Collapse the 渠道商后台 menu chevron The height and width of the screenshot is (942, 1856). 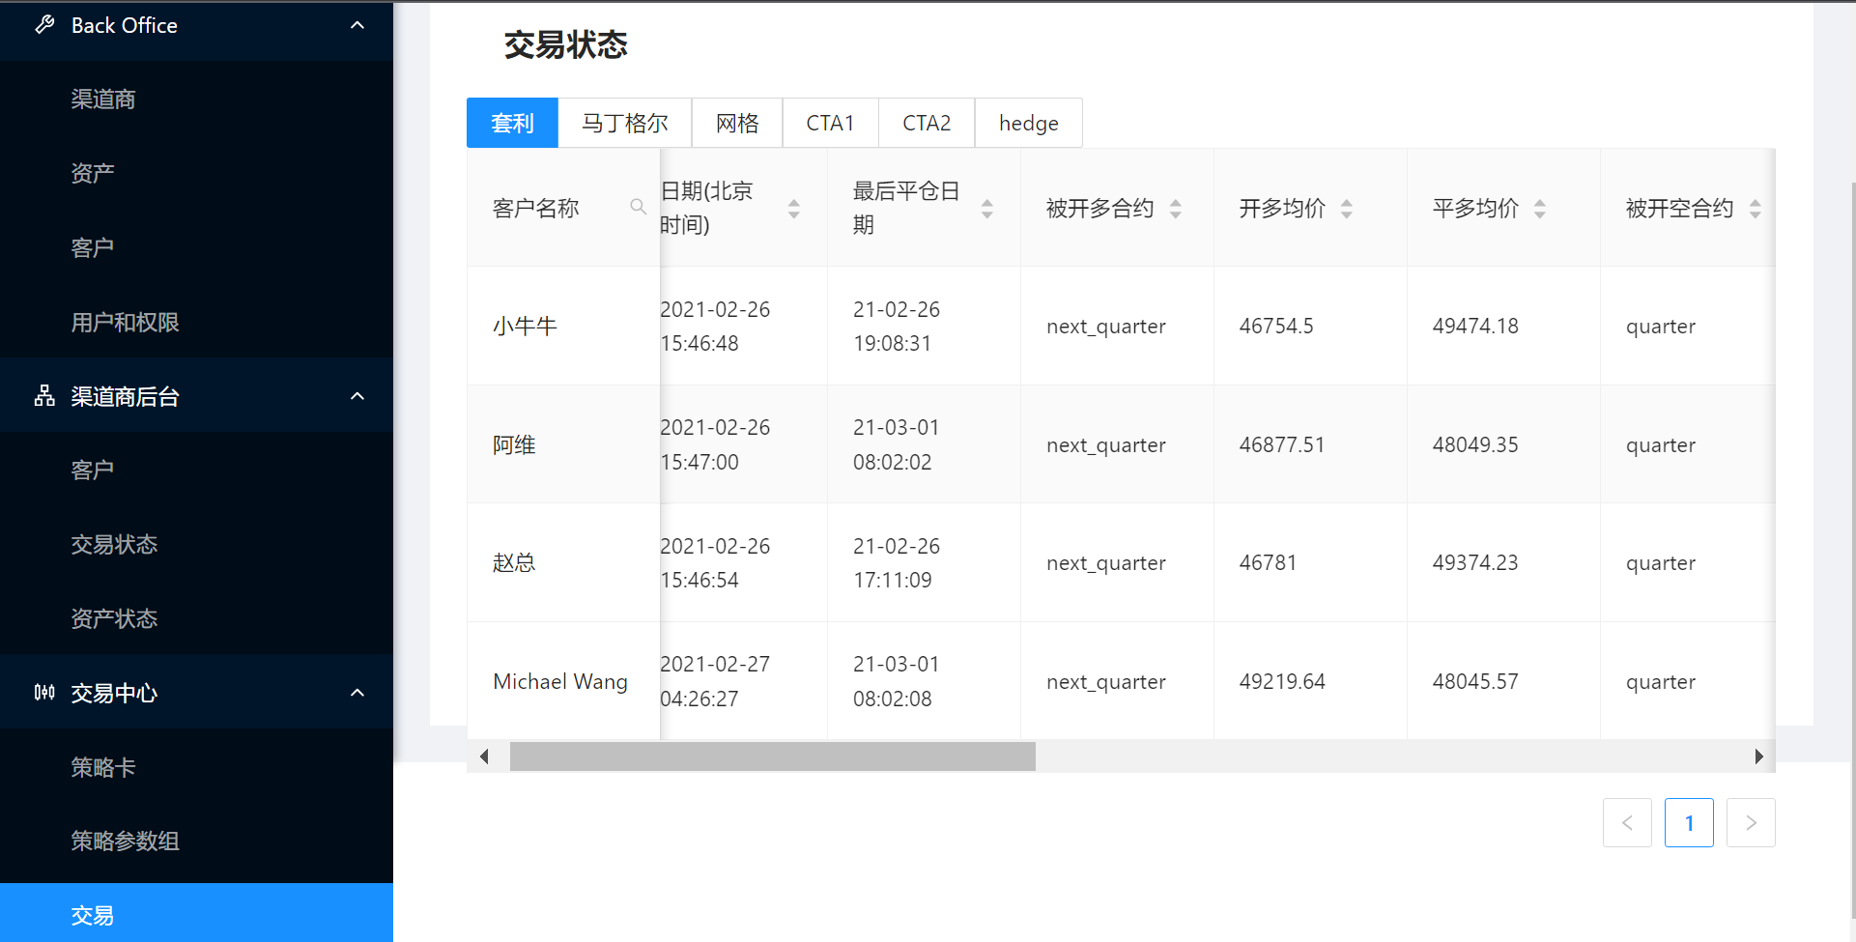click(x=357, y=396)
